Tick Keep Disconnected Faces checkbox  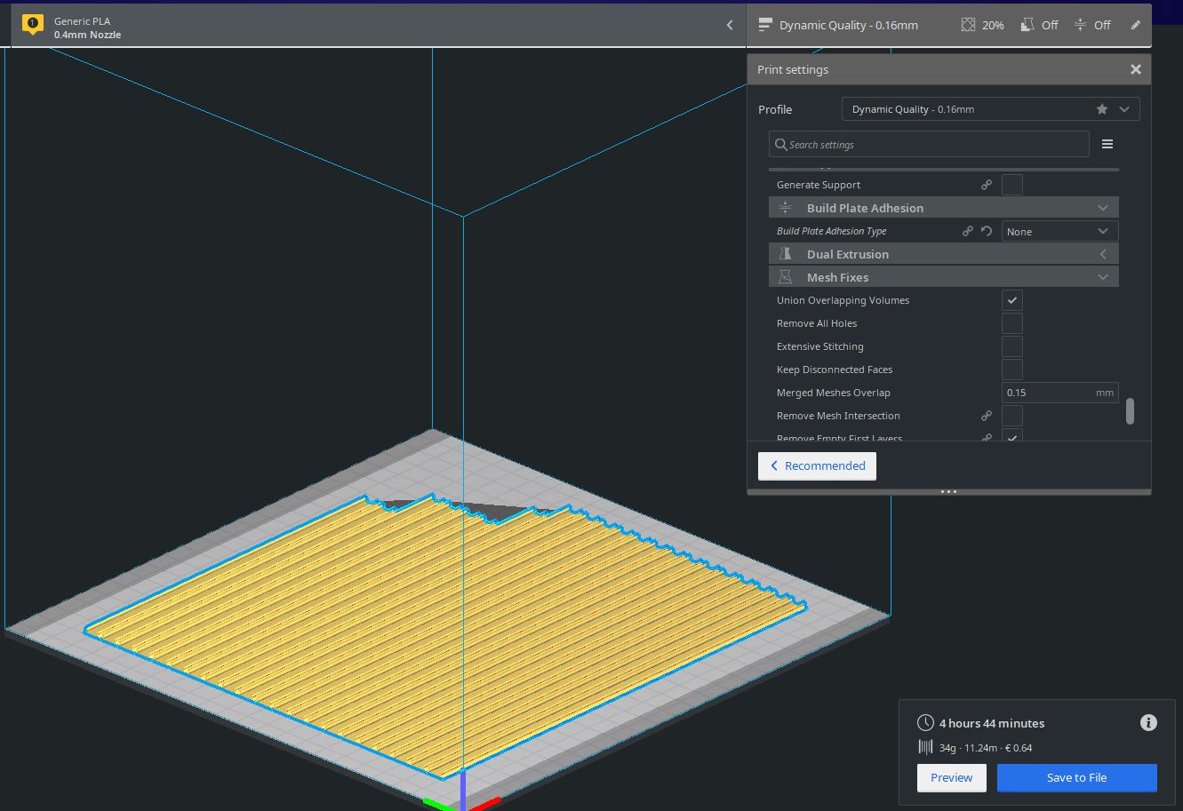1012,370
